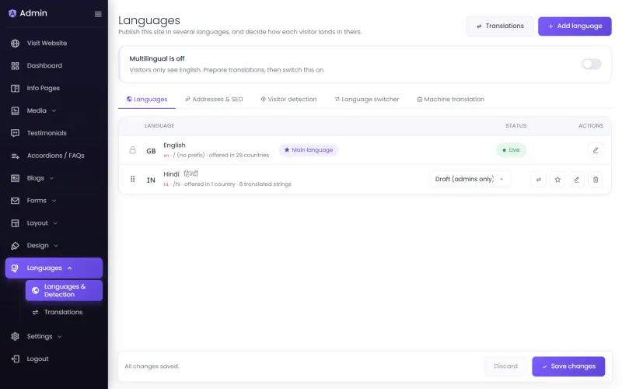Click the Translations button at top

tap(500, 26)
